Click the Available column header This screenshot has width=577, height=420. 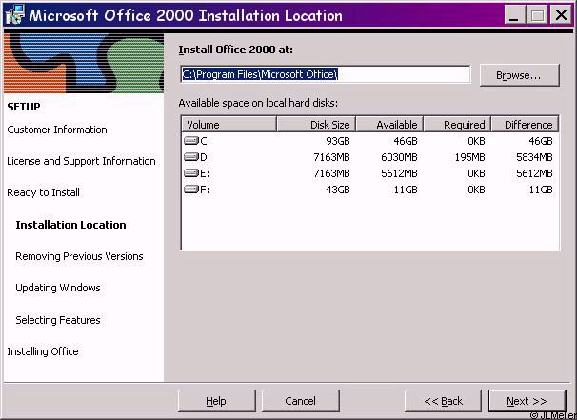(x=389, y=125)
